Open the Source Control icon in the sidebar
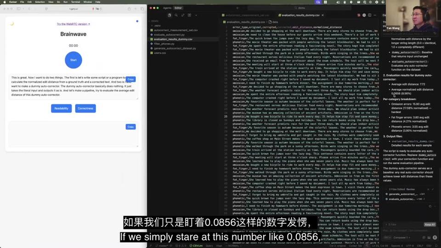This screenshot has height=248, width=441. coord(183,15)
